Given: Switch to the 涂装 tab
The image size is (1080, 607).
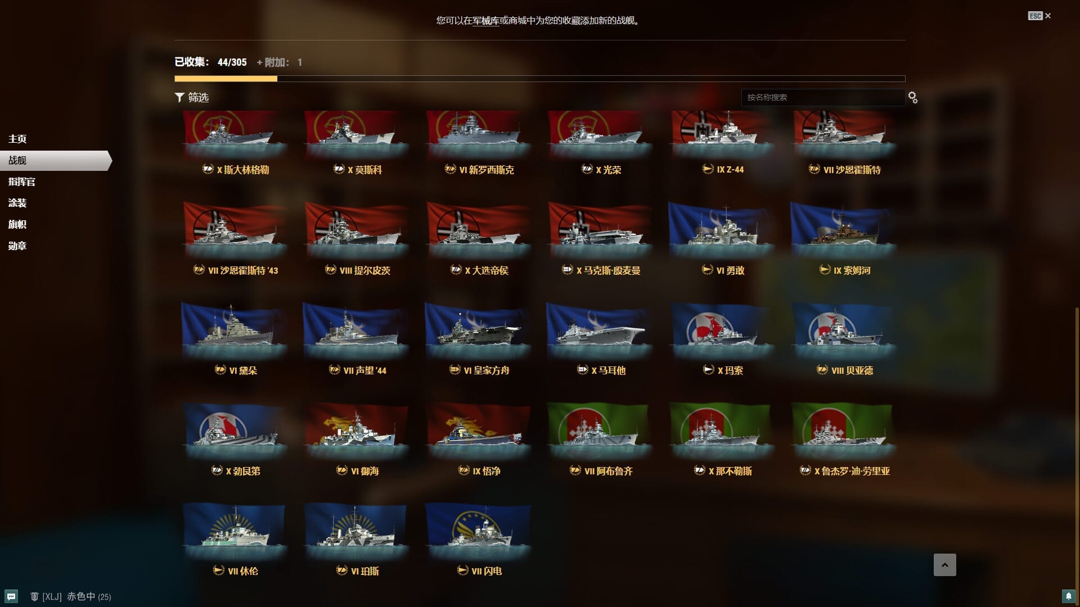Looking at the screenshot, I should (x=17, y=203).
